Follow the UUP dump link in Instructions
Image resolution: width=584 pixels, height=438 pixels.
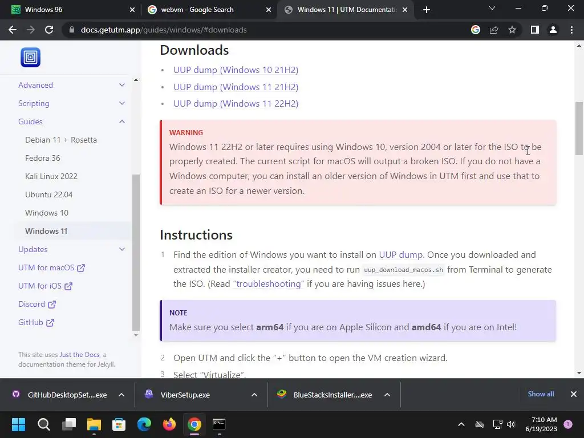click(x=401, y=255)
